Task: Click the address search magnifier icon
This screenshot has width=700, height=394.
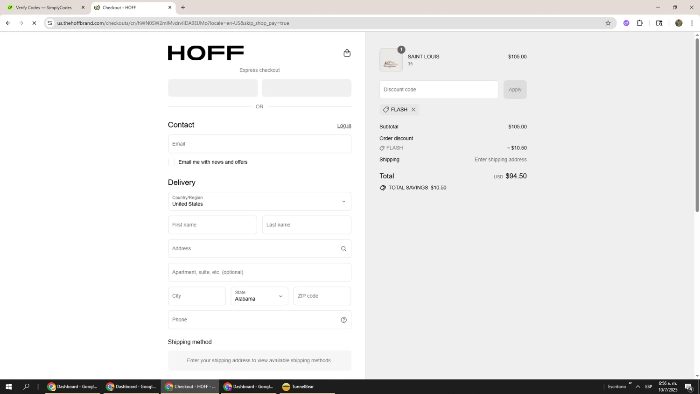Action: (344, 249)
